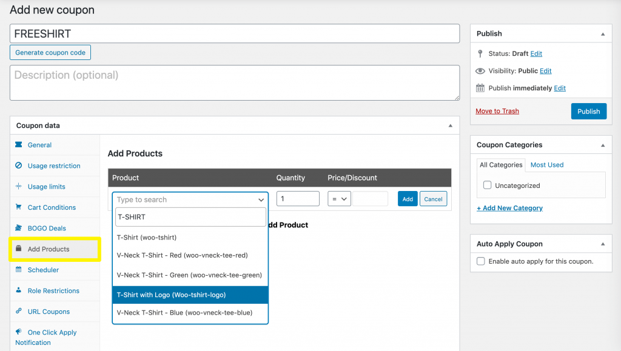Click the Quantity input field

(x=298, y=199)
